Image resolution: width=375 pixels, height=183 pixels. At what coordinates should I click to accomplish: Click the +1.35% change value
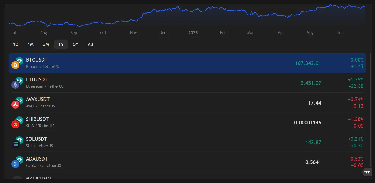(356, 79)
